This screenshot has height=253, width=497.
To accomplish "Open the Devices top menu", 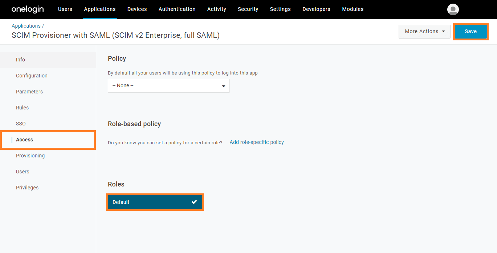I will point(137,9).
